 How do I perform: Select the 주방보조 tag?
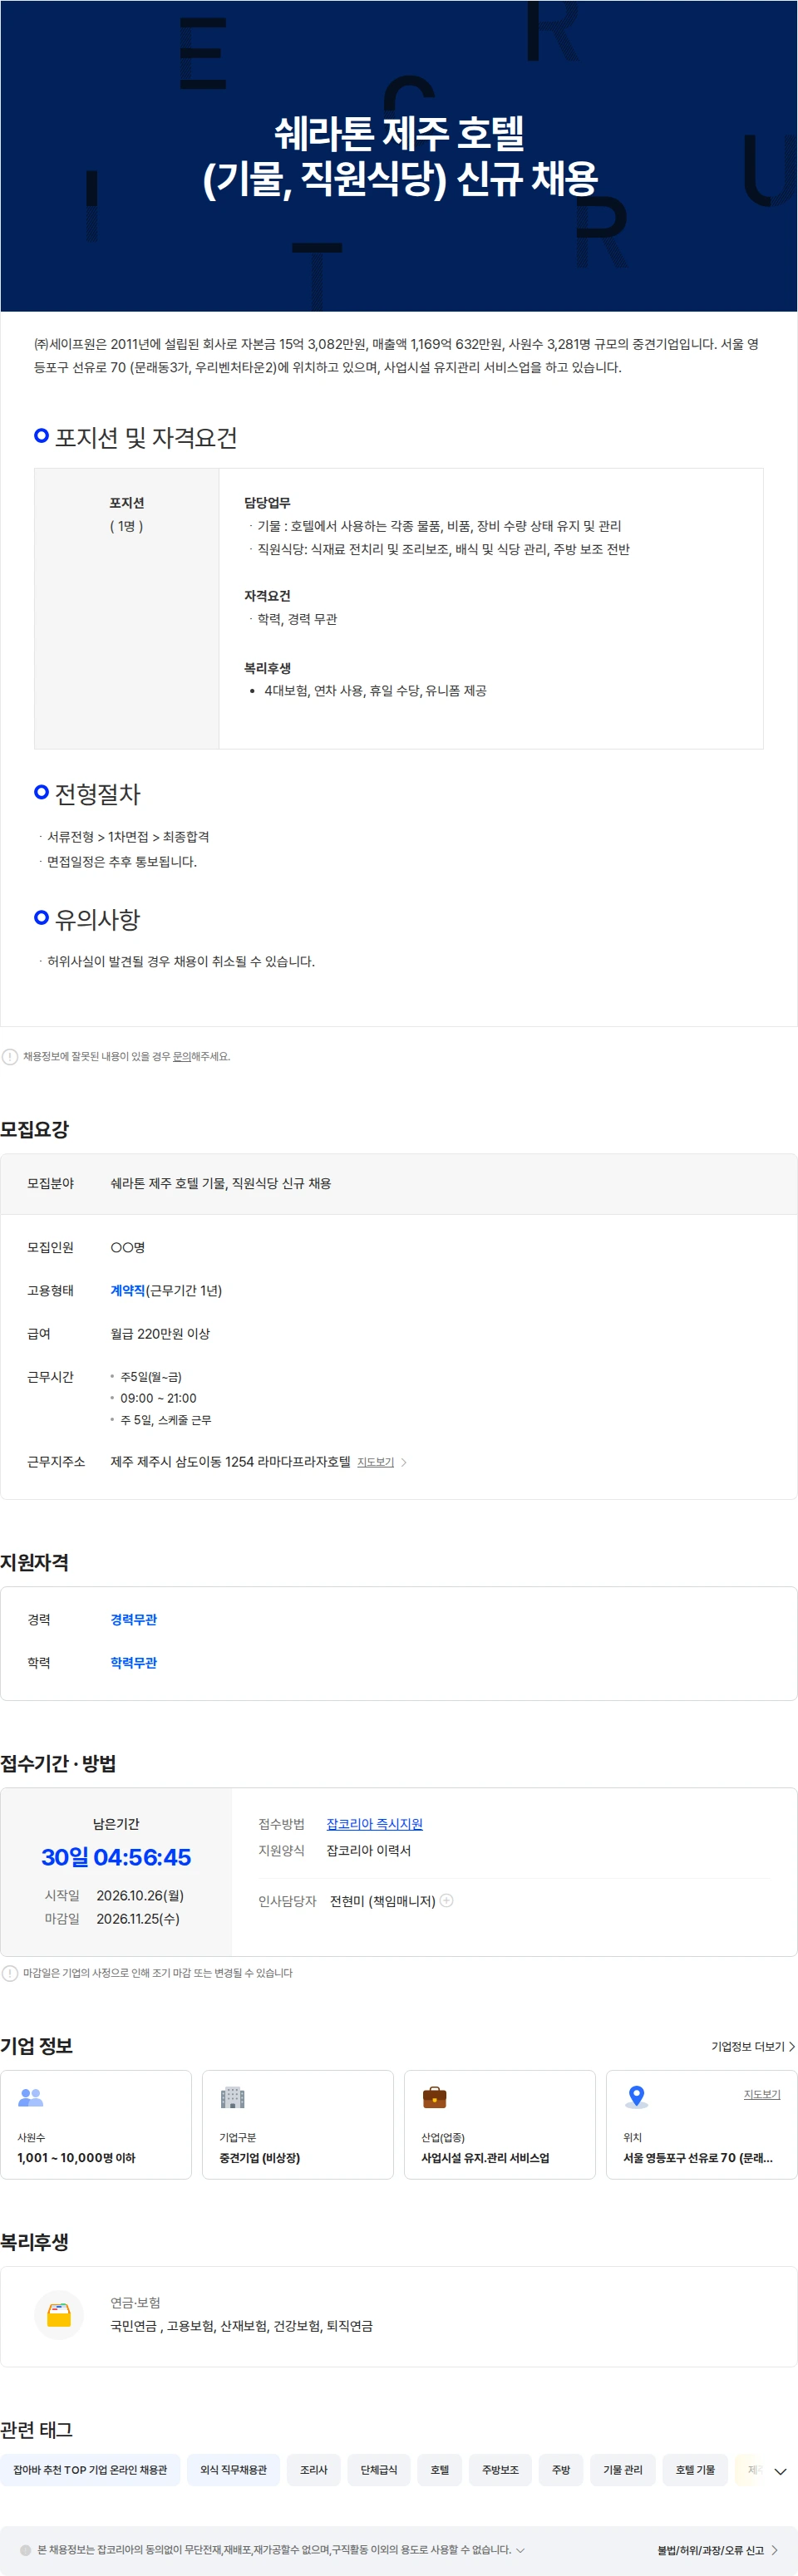501,2470
